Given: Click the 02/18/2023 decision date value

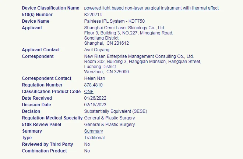Looking at the screenshot, I should [x=95, y=105].
